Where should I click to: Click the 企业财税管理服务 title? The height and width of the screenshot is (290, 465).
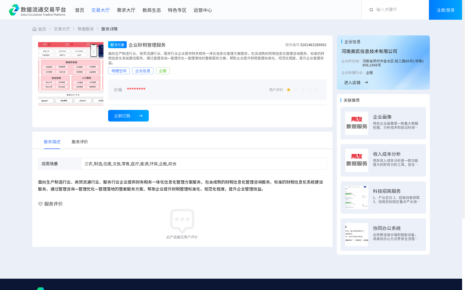click(x=147, y=45)
